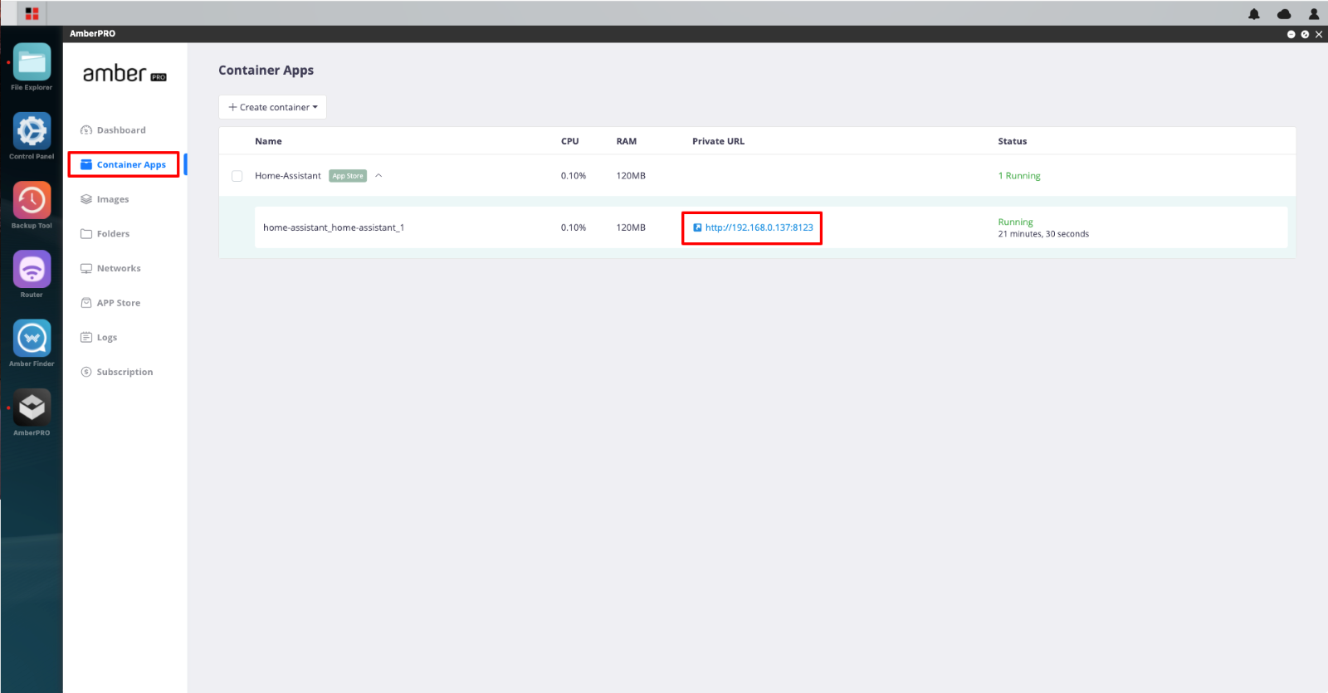The width and height of the screenshot is (1328, 693).
Task: Select the Home-Assistant checkbox
Action: click(x=237, y=176)
